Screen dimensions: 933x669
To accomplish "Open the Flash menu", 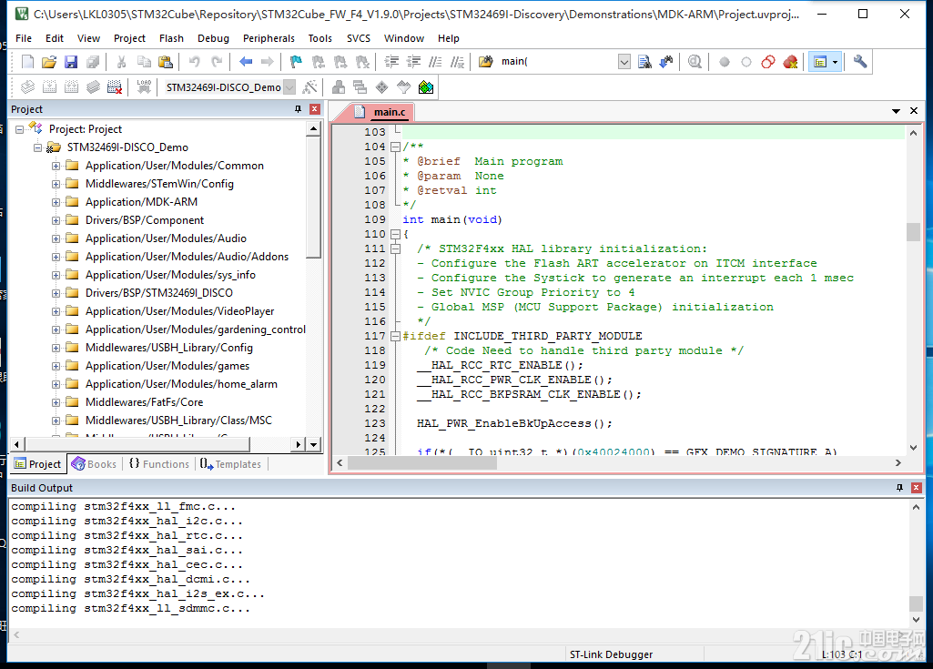I will 171,38.
